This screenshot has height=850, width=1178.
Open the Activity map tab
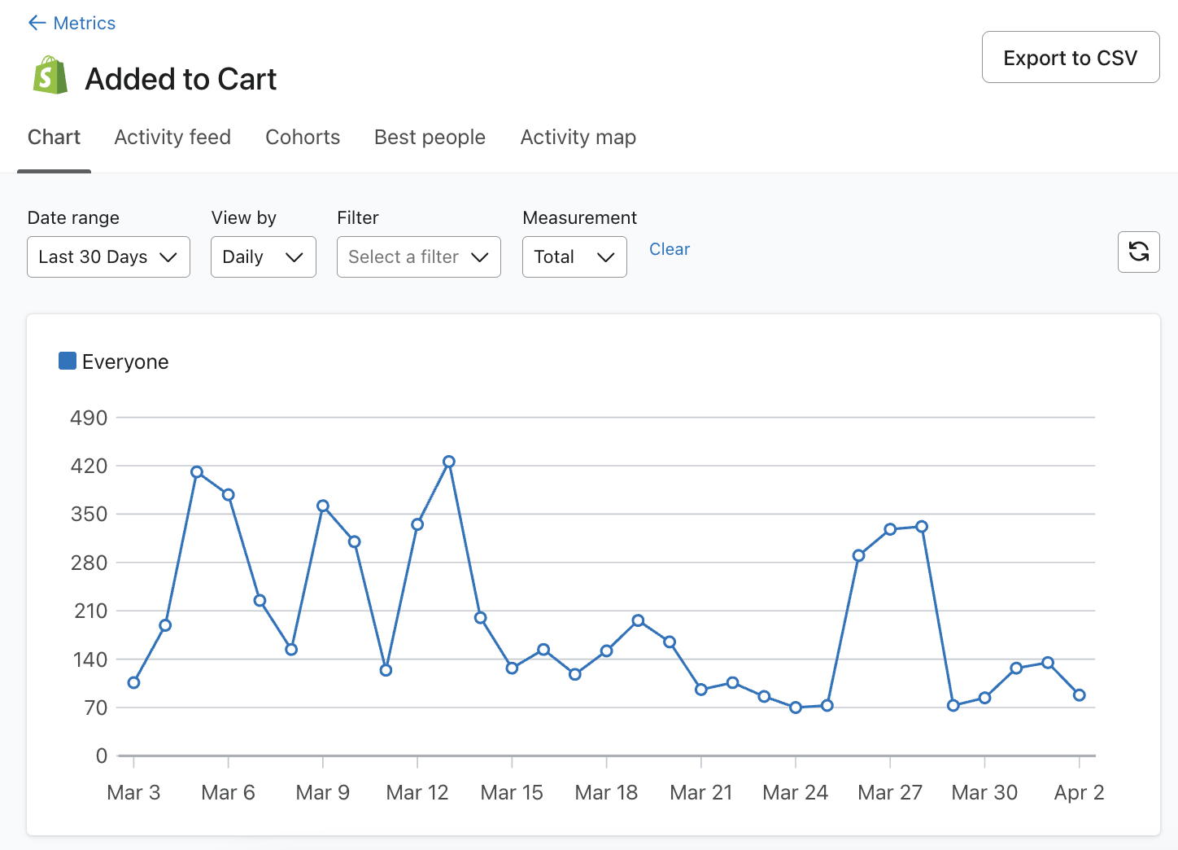[x=578, y=137]
